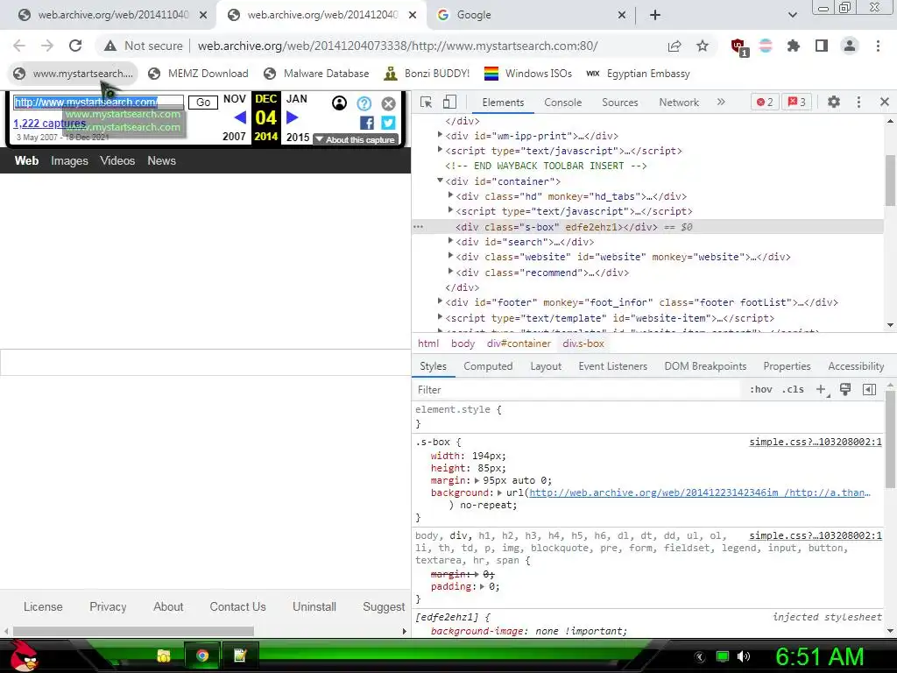This screenshot has height=673, width=897.
Task: Collapse the div id="container" node
Action: [440, 181]
